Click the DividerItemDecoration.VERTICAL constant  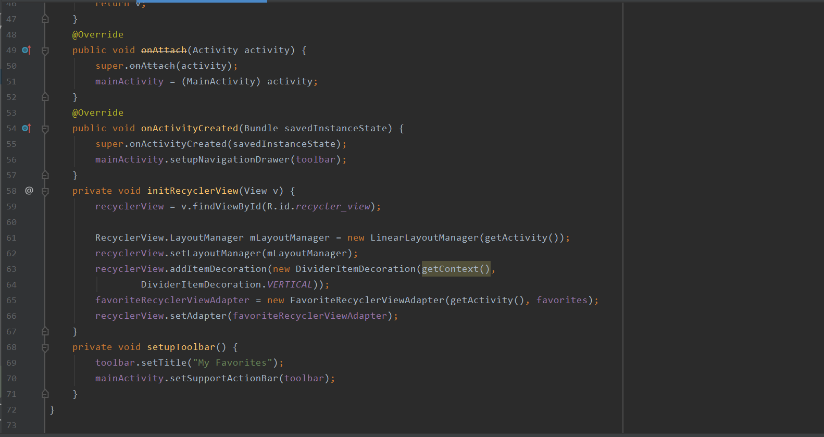point(227,284)
